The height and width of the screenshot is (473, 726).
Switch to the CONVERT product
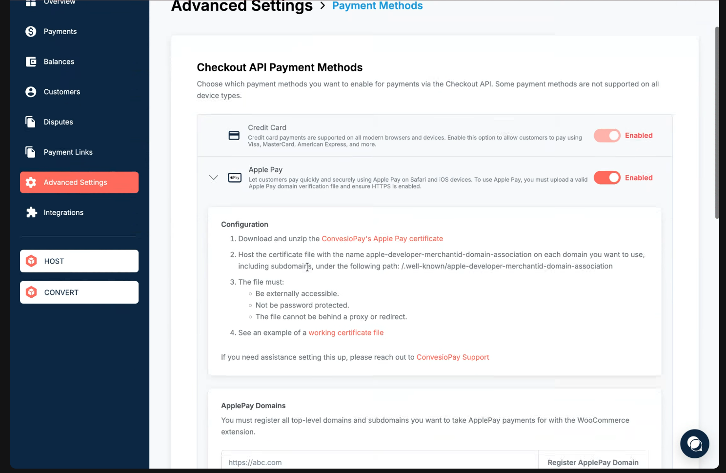(79, 292)
